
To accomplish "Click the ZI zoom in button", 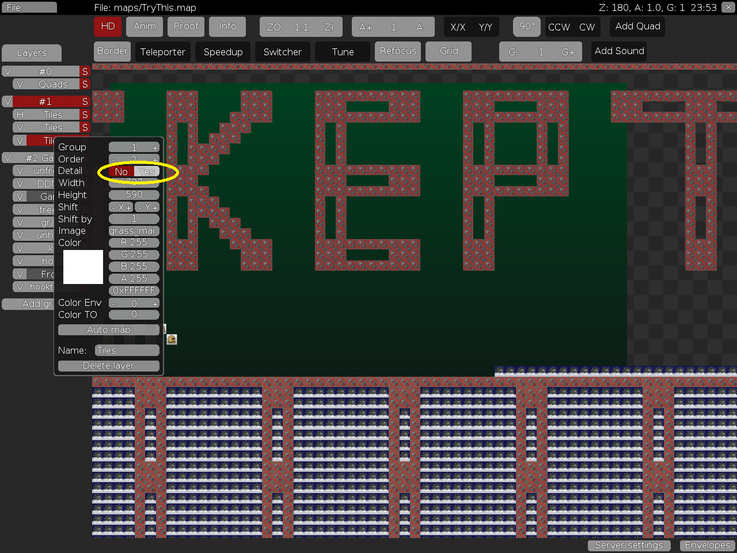I will pyautogui.click(x=329, y=27).
